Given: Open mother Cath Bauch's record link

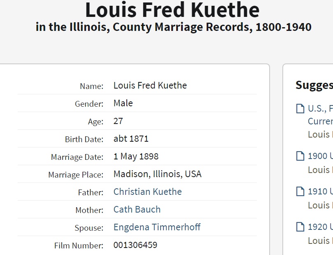Looking at the screenshot, I should coord(137,209).
